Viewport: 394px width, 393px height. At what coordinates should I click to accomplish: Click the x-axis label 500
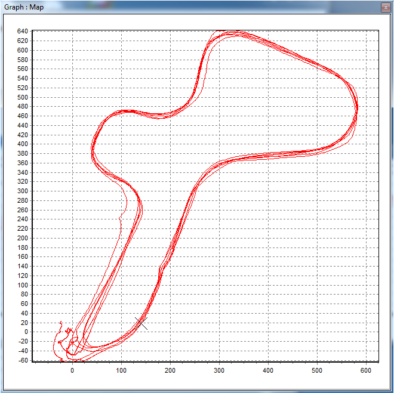click(x=317, y=370)
